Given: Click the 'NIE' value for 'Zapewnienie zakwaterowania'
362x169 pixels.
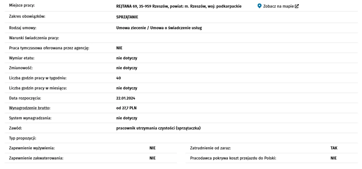Looking at the screenshot, I should tap(153, 158).
